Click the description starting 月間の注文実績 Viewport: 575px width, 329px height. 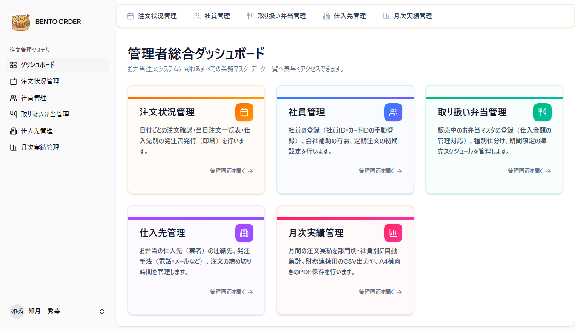[x=345, y=261]
